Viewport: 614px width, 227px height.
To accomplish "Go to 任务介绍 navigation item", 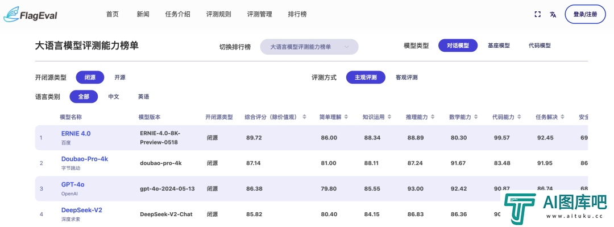I will click(x=178, y=14).
